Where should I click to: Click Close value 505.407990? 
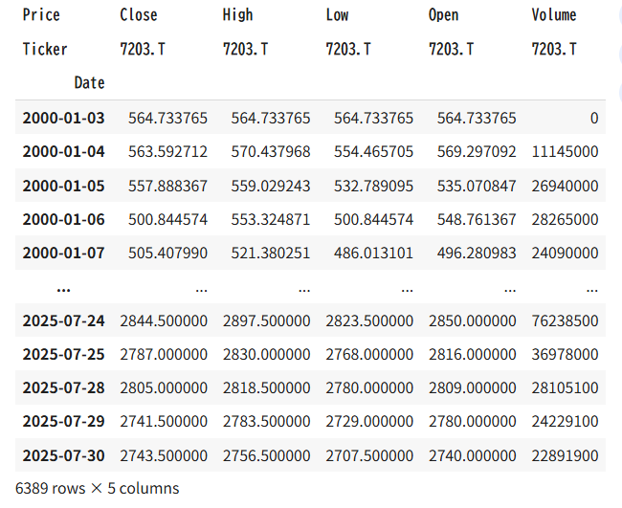(167, 253)
